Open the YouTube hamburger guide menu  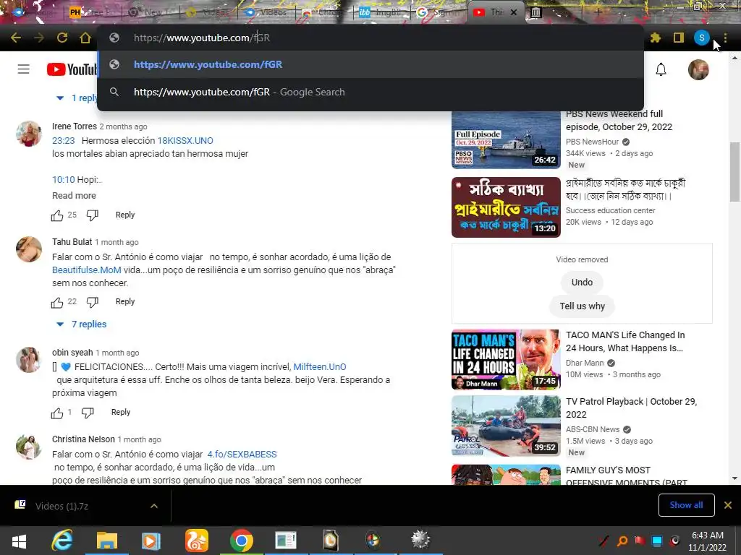(x=24, y=69)
